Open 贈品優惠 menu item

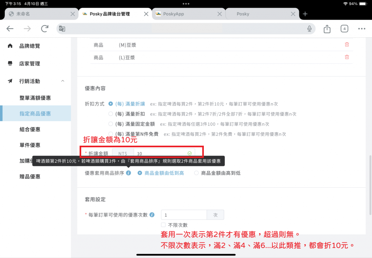[x=30, y=176]
